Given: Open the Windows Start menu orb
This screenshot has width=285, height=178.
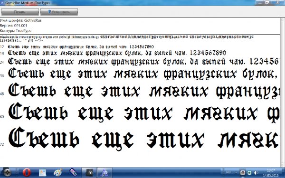Looking at the screenshot, I should click(x=8, y=172).
